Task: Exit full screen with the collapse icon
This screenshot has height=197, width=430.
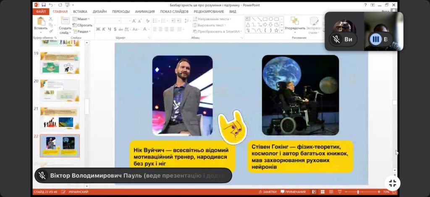Action: coord(393,183)
